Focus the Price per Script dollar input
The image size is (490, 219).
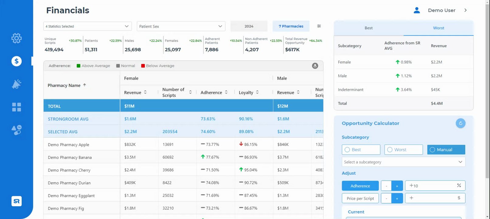[435, 198]
